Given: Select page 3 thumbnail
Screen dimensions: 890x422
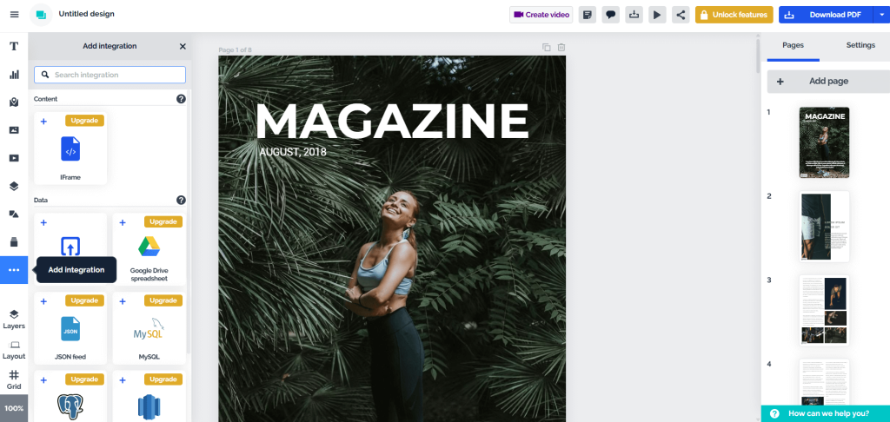Looking at the screenshot, I should pyautogui.click(x=824, y=310).
